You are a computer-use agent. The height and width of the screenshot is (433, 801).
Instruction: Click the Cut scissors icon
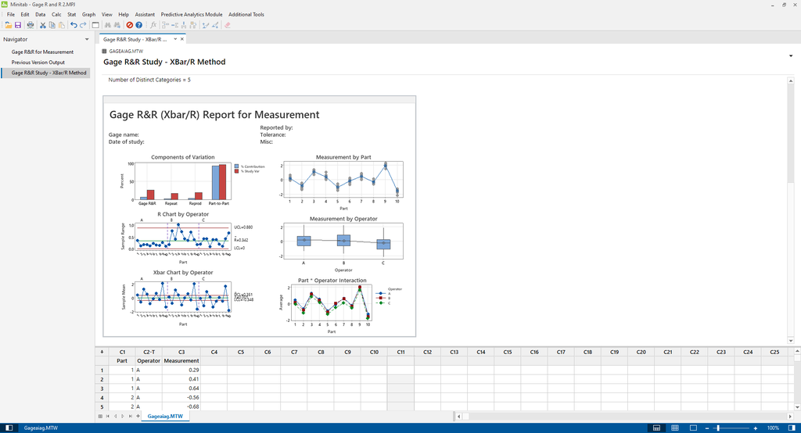coord(43,25)
